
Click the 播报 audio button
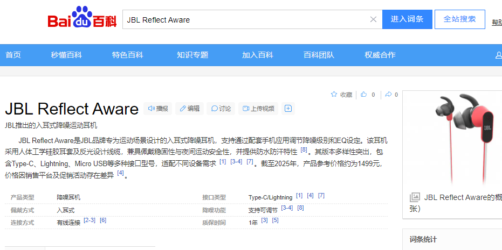click(x=158, y=109)
